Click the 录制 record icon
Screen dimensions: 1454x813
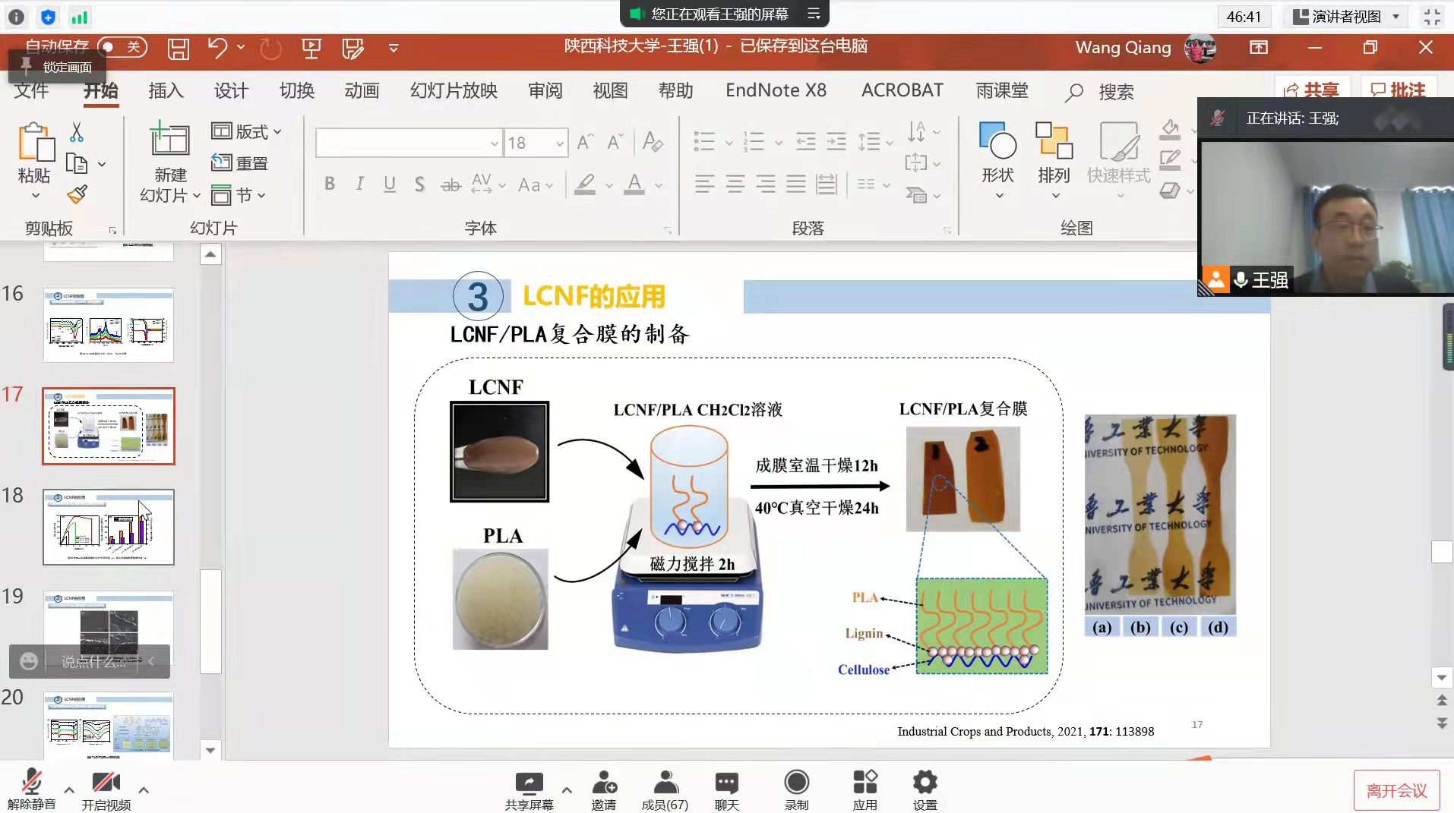click(x=796, y=789)
